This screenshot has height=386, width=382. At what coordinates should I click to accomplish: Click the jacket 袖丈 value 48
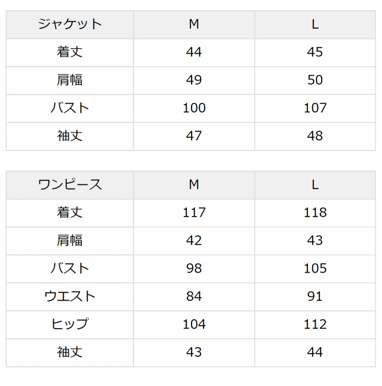[315, 136]
